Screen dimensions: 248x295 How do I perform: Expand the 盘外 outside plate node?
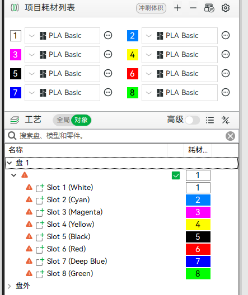pos(9,286)
